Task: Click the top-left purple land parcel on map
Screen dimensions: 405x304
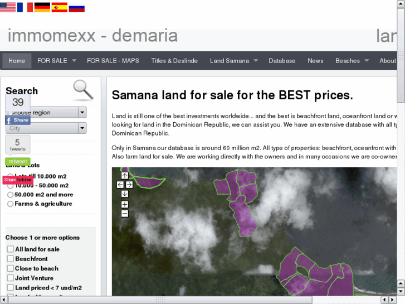Action: pos(149,181)
